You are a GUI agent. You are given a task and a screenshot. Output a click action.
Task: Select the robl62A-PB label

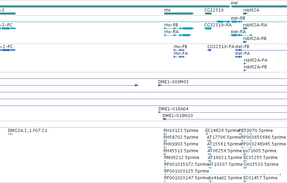pyautogui.click(x=255, y=67)
